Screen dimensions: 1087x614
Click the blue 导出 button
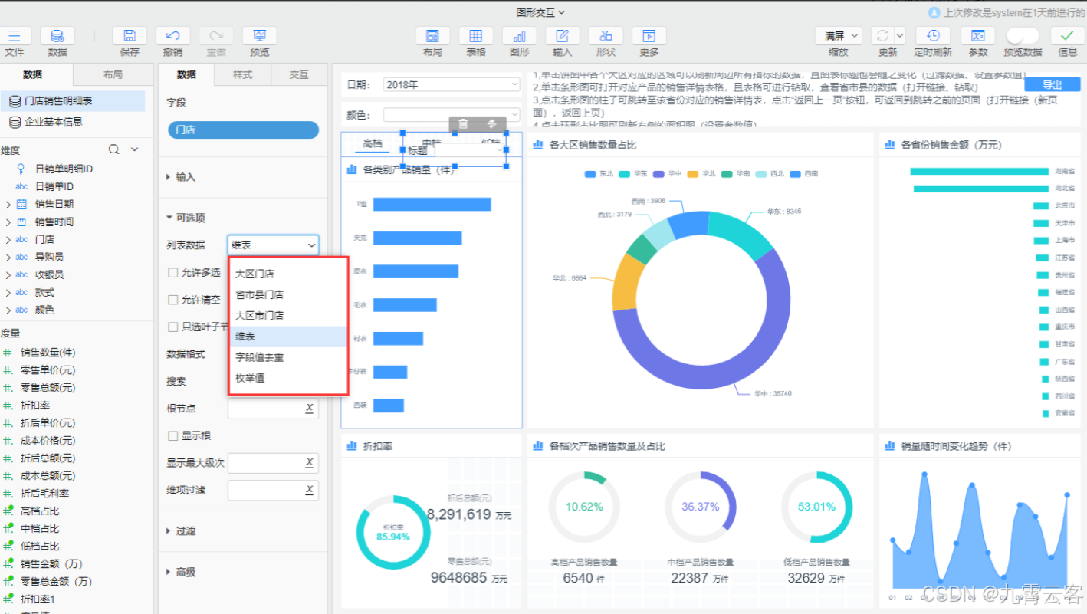[x=1053, y=84]
